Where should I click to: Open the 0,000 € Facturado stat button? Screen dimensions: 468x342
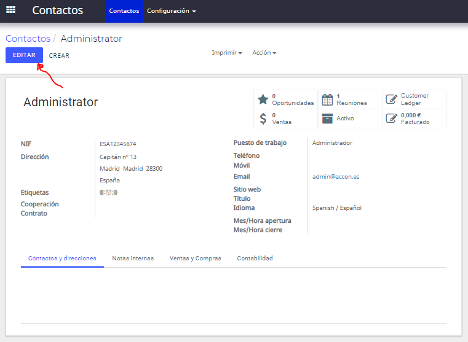(414, 119)
